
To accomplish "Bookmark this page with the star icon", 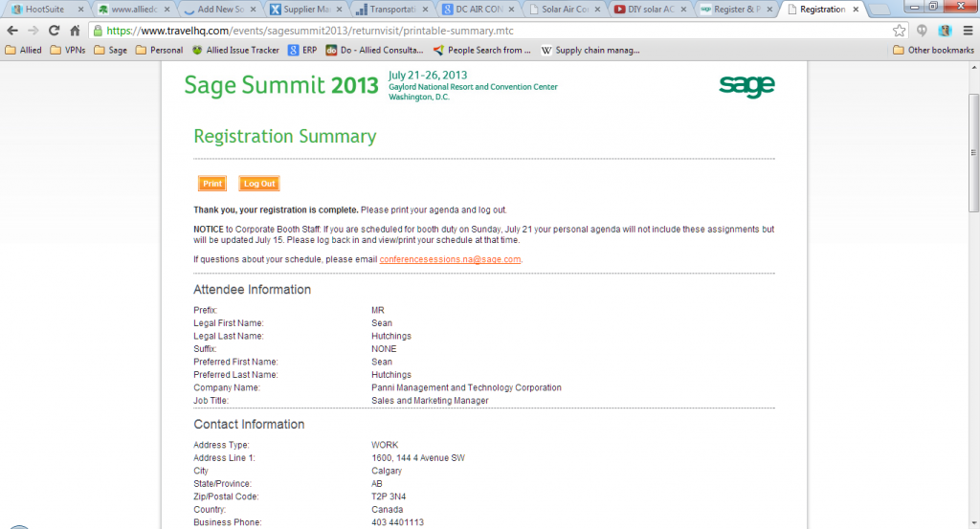I will click(x=899, y=30).
